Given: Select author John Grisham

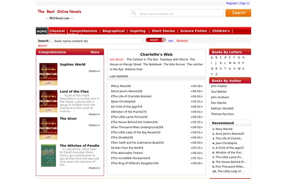Looking at the screenshot, I should click(x=220, y=97).
